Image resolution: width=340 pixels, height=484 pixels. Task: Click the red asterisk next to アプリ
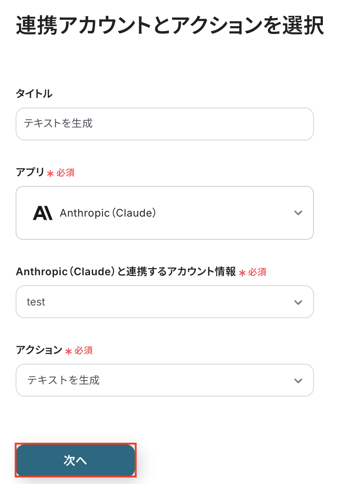50,173
